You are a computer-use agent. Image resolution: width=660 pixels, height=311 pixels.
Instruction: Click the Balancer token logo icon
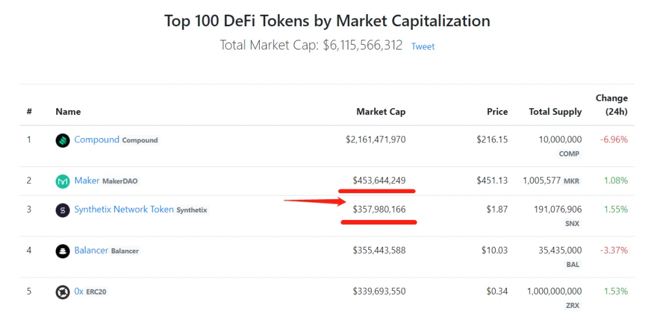tap(62, 251)
